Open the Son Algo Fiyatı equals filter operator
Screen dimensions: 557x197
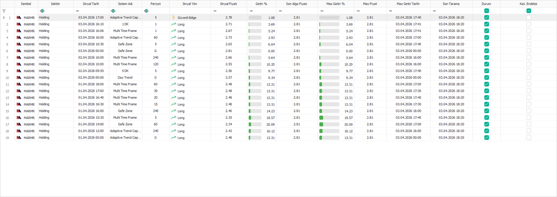point(280,11)
